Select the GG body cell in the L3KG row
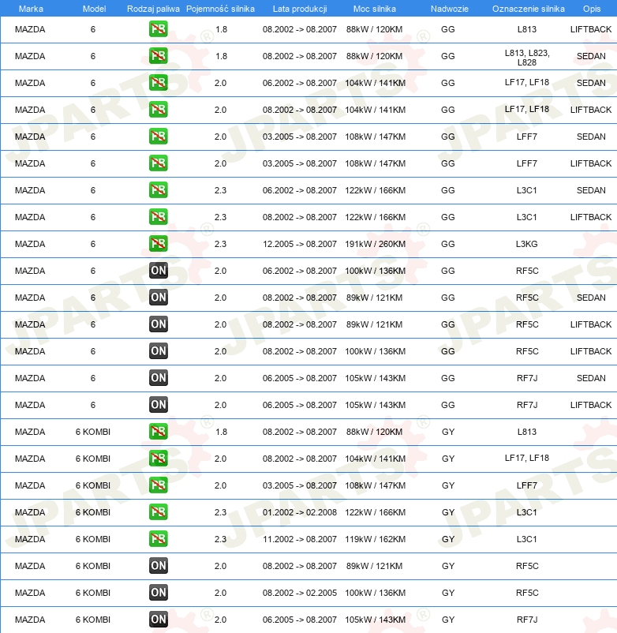Image resolution: width=617 pixels, height=633 pixels. tap(448, 244)
